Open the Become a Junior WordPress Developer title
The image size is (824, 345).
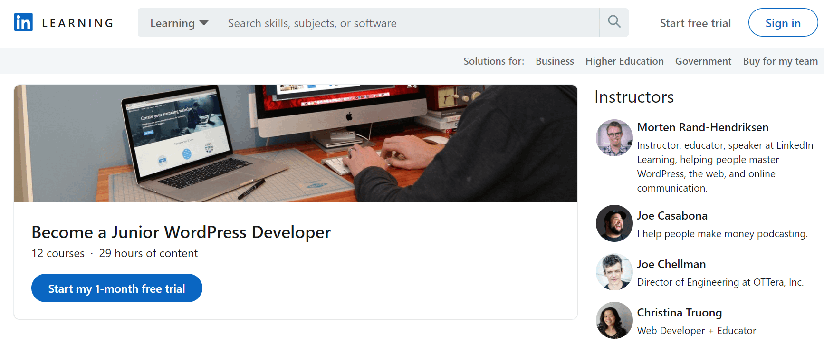tap(181, 232)
